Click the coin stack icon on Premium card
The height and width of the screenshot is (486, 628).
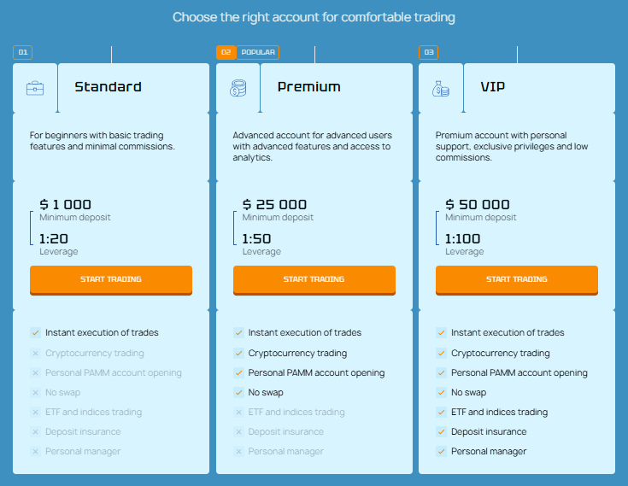(x=238, y=88)
